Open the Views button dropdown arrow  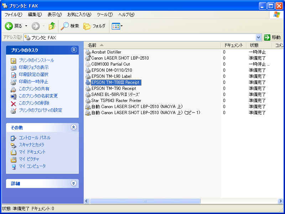[x=121, y=26]
